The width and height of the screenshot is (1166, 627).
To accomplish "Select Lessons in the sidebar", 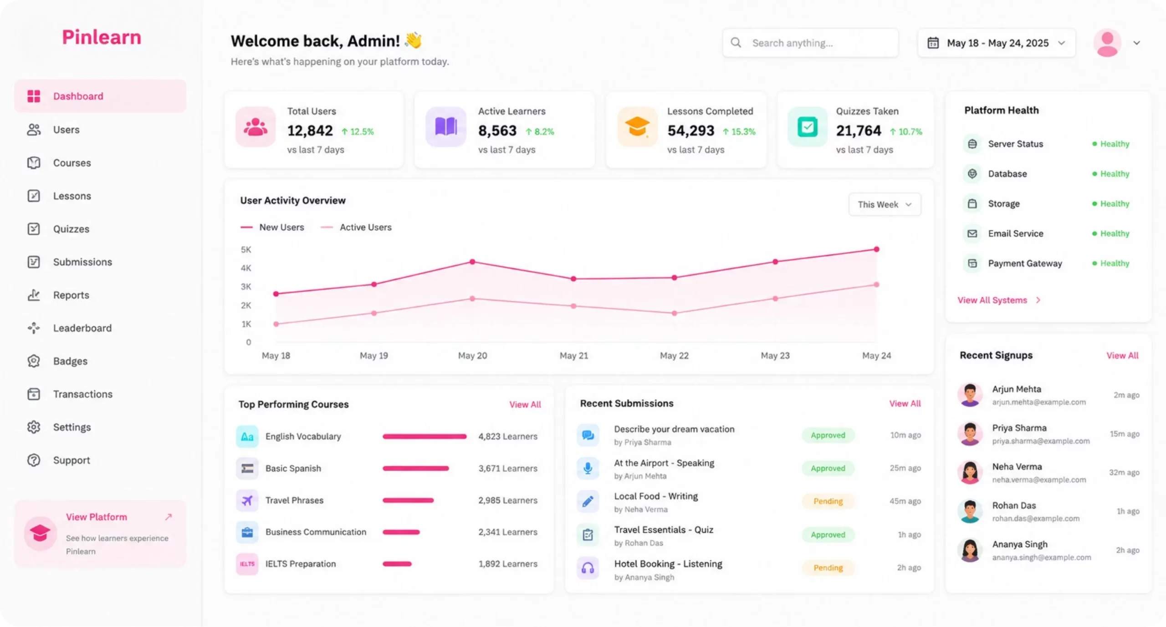I will coord(100,196).
